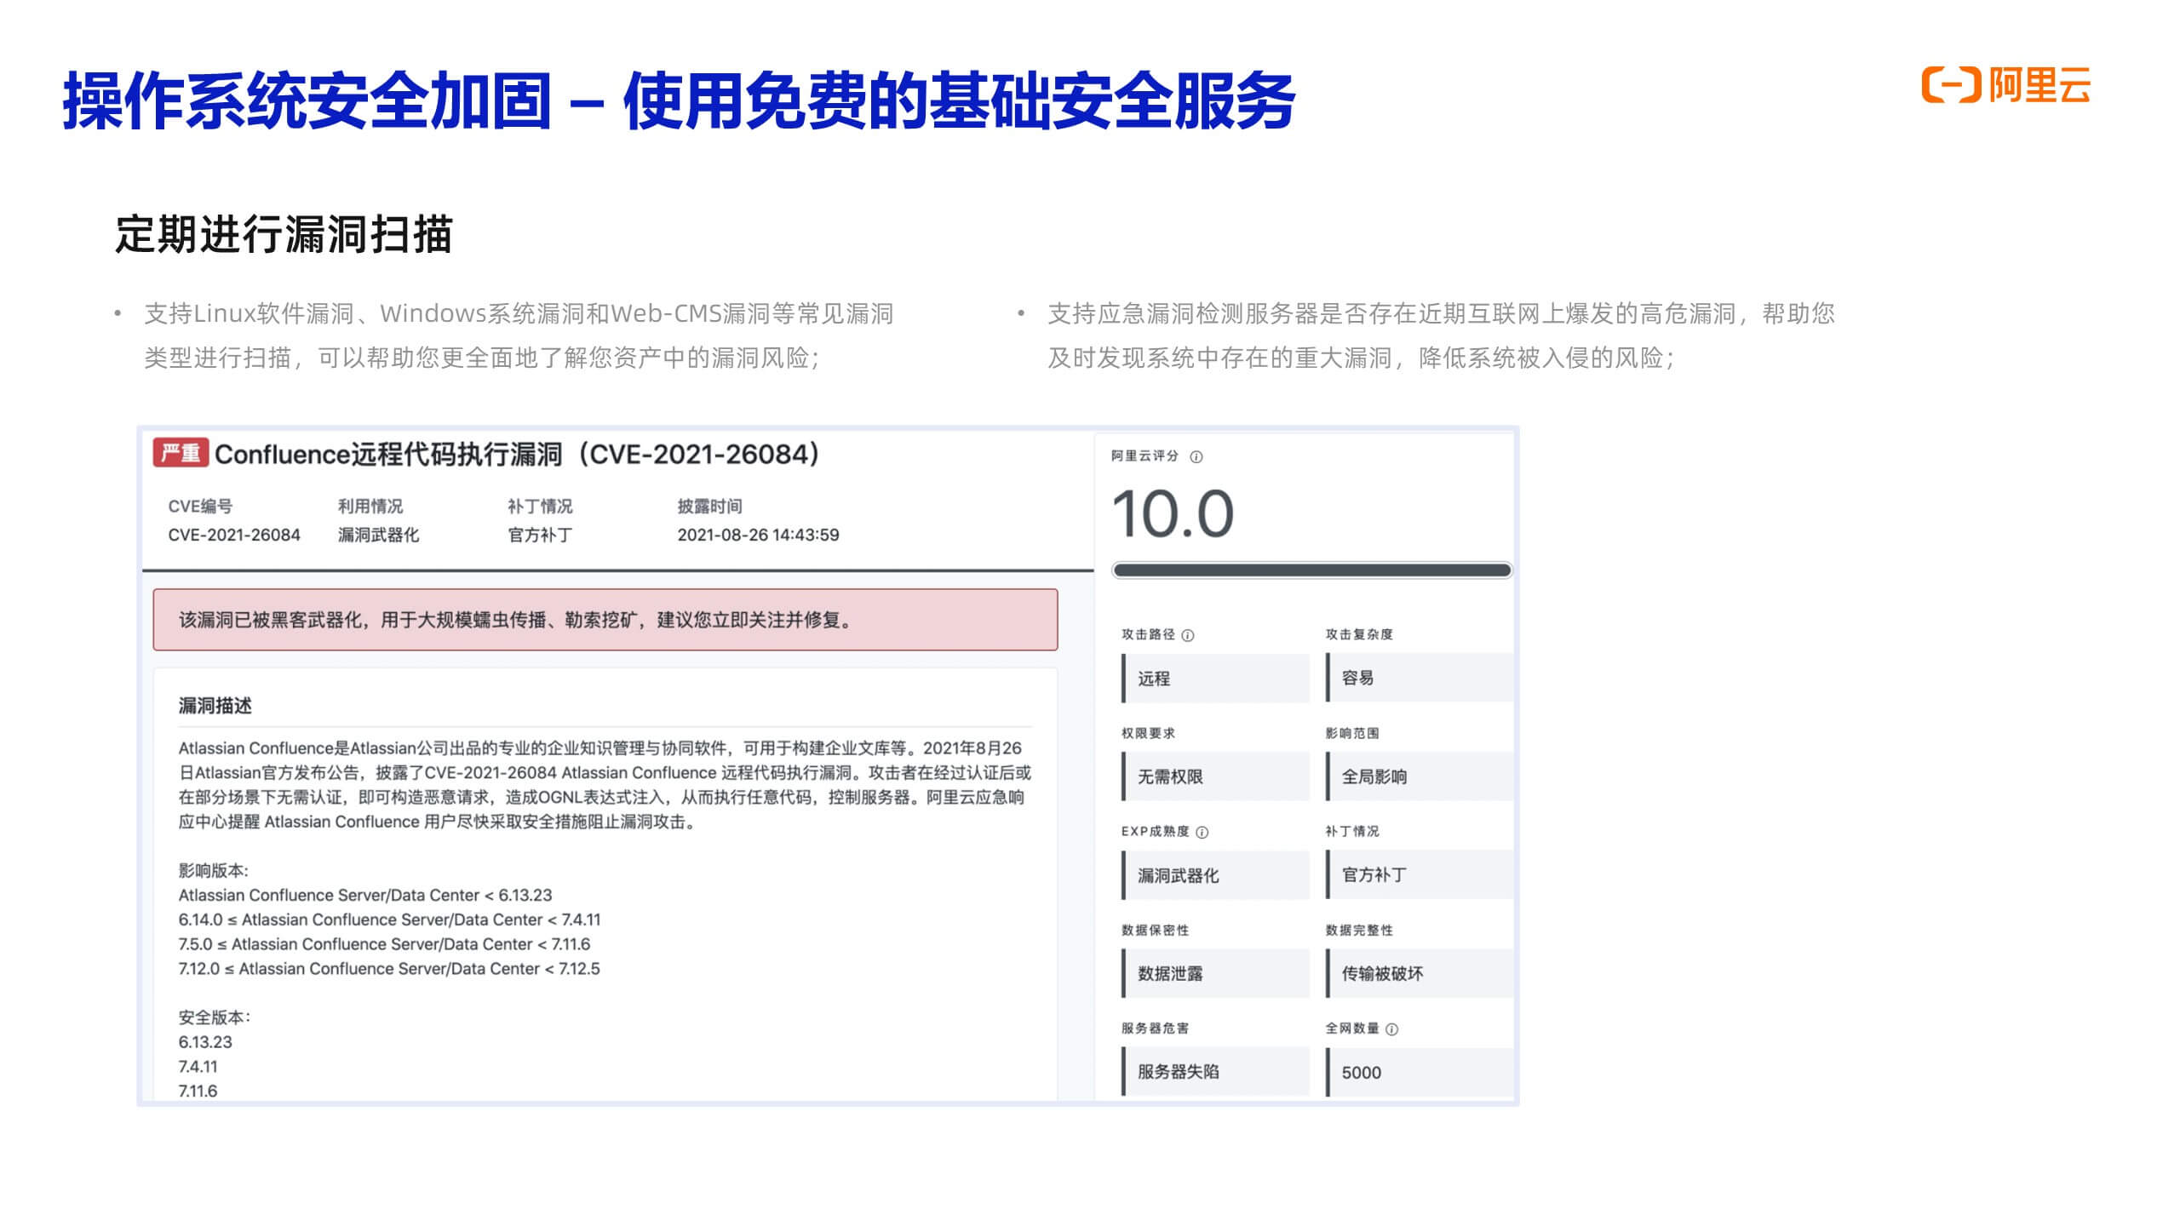Screen dimensions: 2180x1226
Task: Click the red 严重 severity badge
Action: pyautogui.click(x=181, y=453)
